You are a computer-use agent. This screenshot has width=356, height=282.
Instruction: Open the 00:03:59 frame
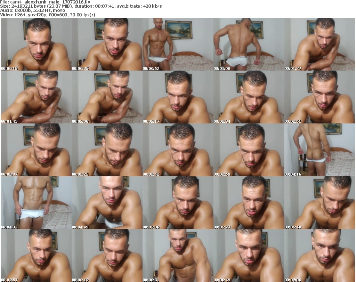pyautogui.click(x=249, y=150)
